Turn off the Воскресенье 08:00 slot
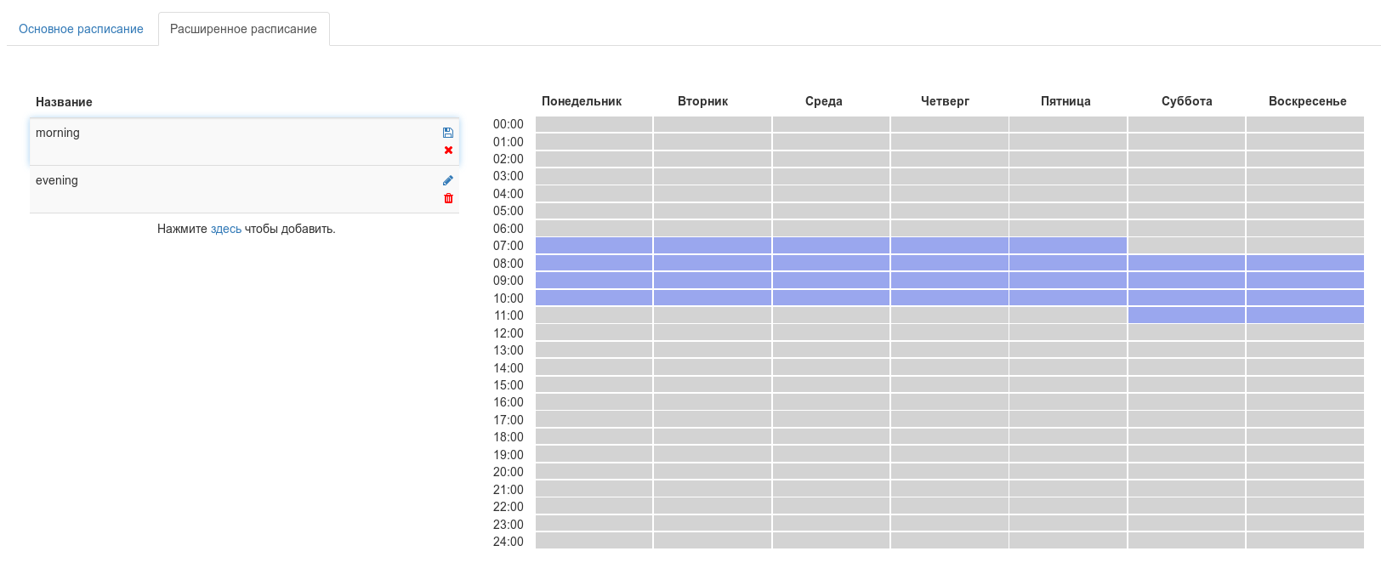 1304,264
